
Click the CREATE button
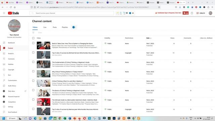coord(201,13)
